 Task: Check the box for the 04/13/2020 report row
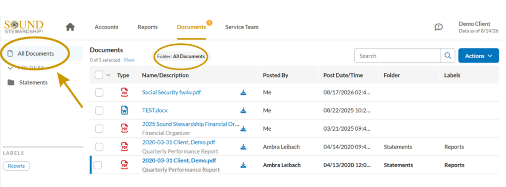click(x=97, y=165)
